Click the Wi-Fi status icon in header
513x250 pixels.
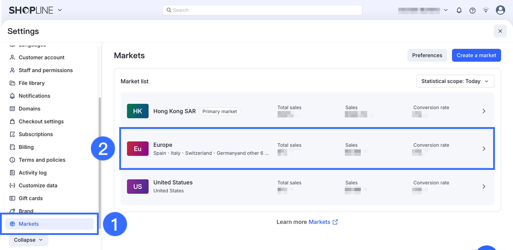tap(486, 10)
